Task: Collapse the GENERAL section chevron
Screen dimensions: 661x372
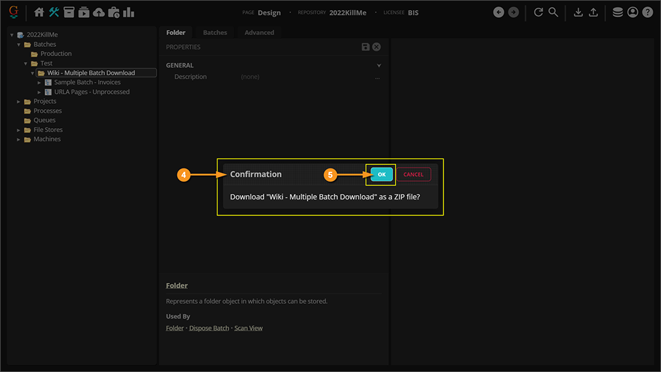Action: [379, 65]
